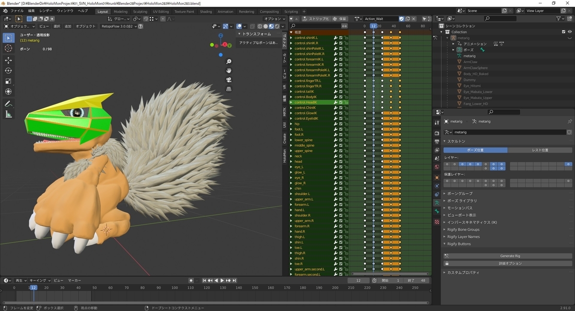Click the Z axis on navigation gizmo
The image size is (575, 311).
pyautogui.click(x=220, y=35)
